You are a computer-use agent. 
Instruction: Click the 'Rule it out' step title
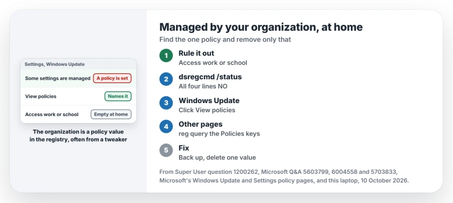(x=197, y=53)
